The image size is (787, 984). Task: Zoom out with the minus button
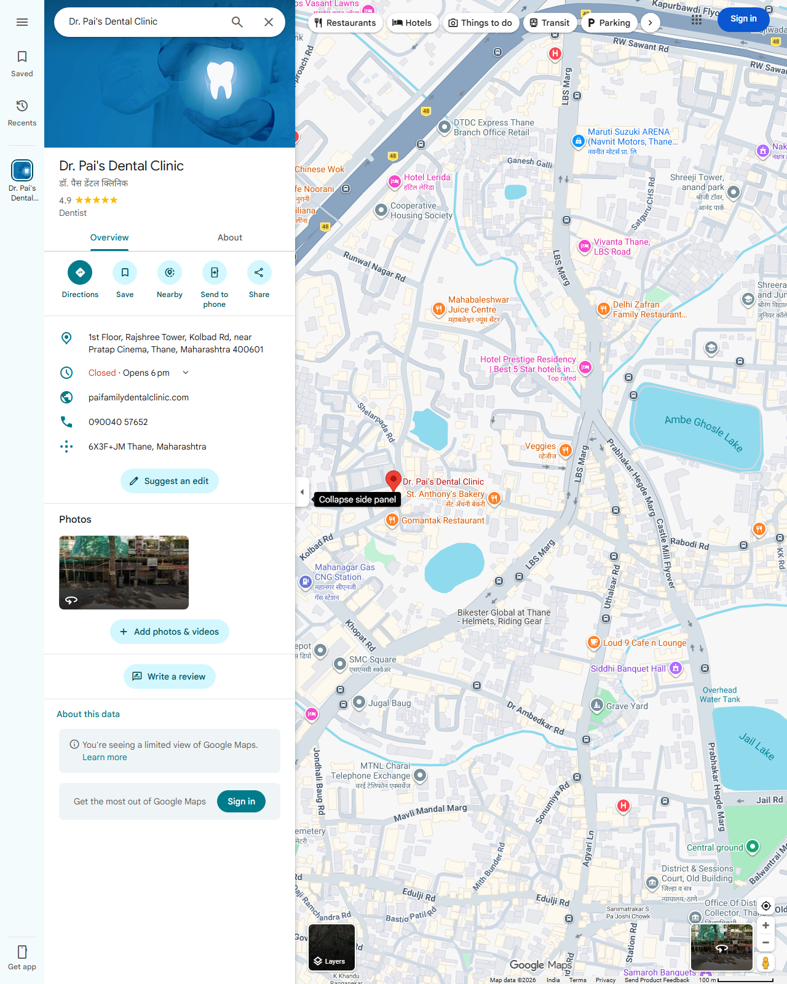[x=766, y=943]
